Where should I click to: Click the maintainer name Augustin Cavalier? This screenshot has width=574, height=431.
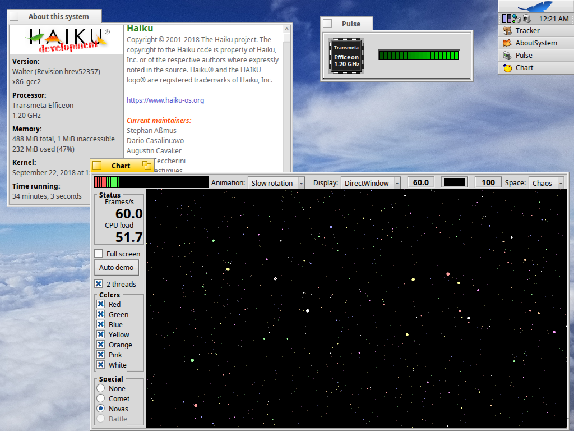(154, 150)
